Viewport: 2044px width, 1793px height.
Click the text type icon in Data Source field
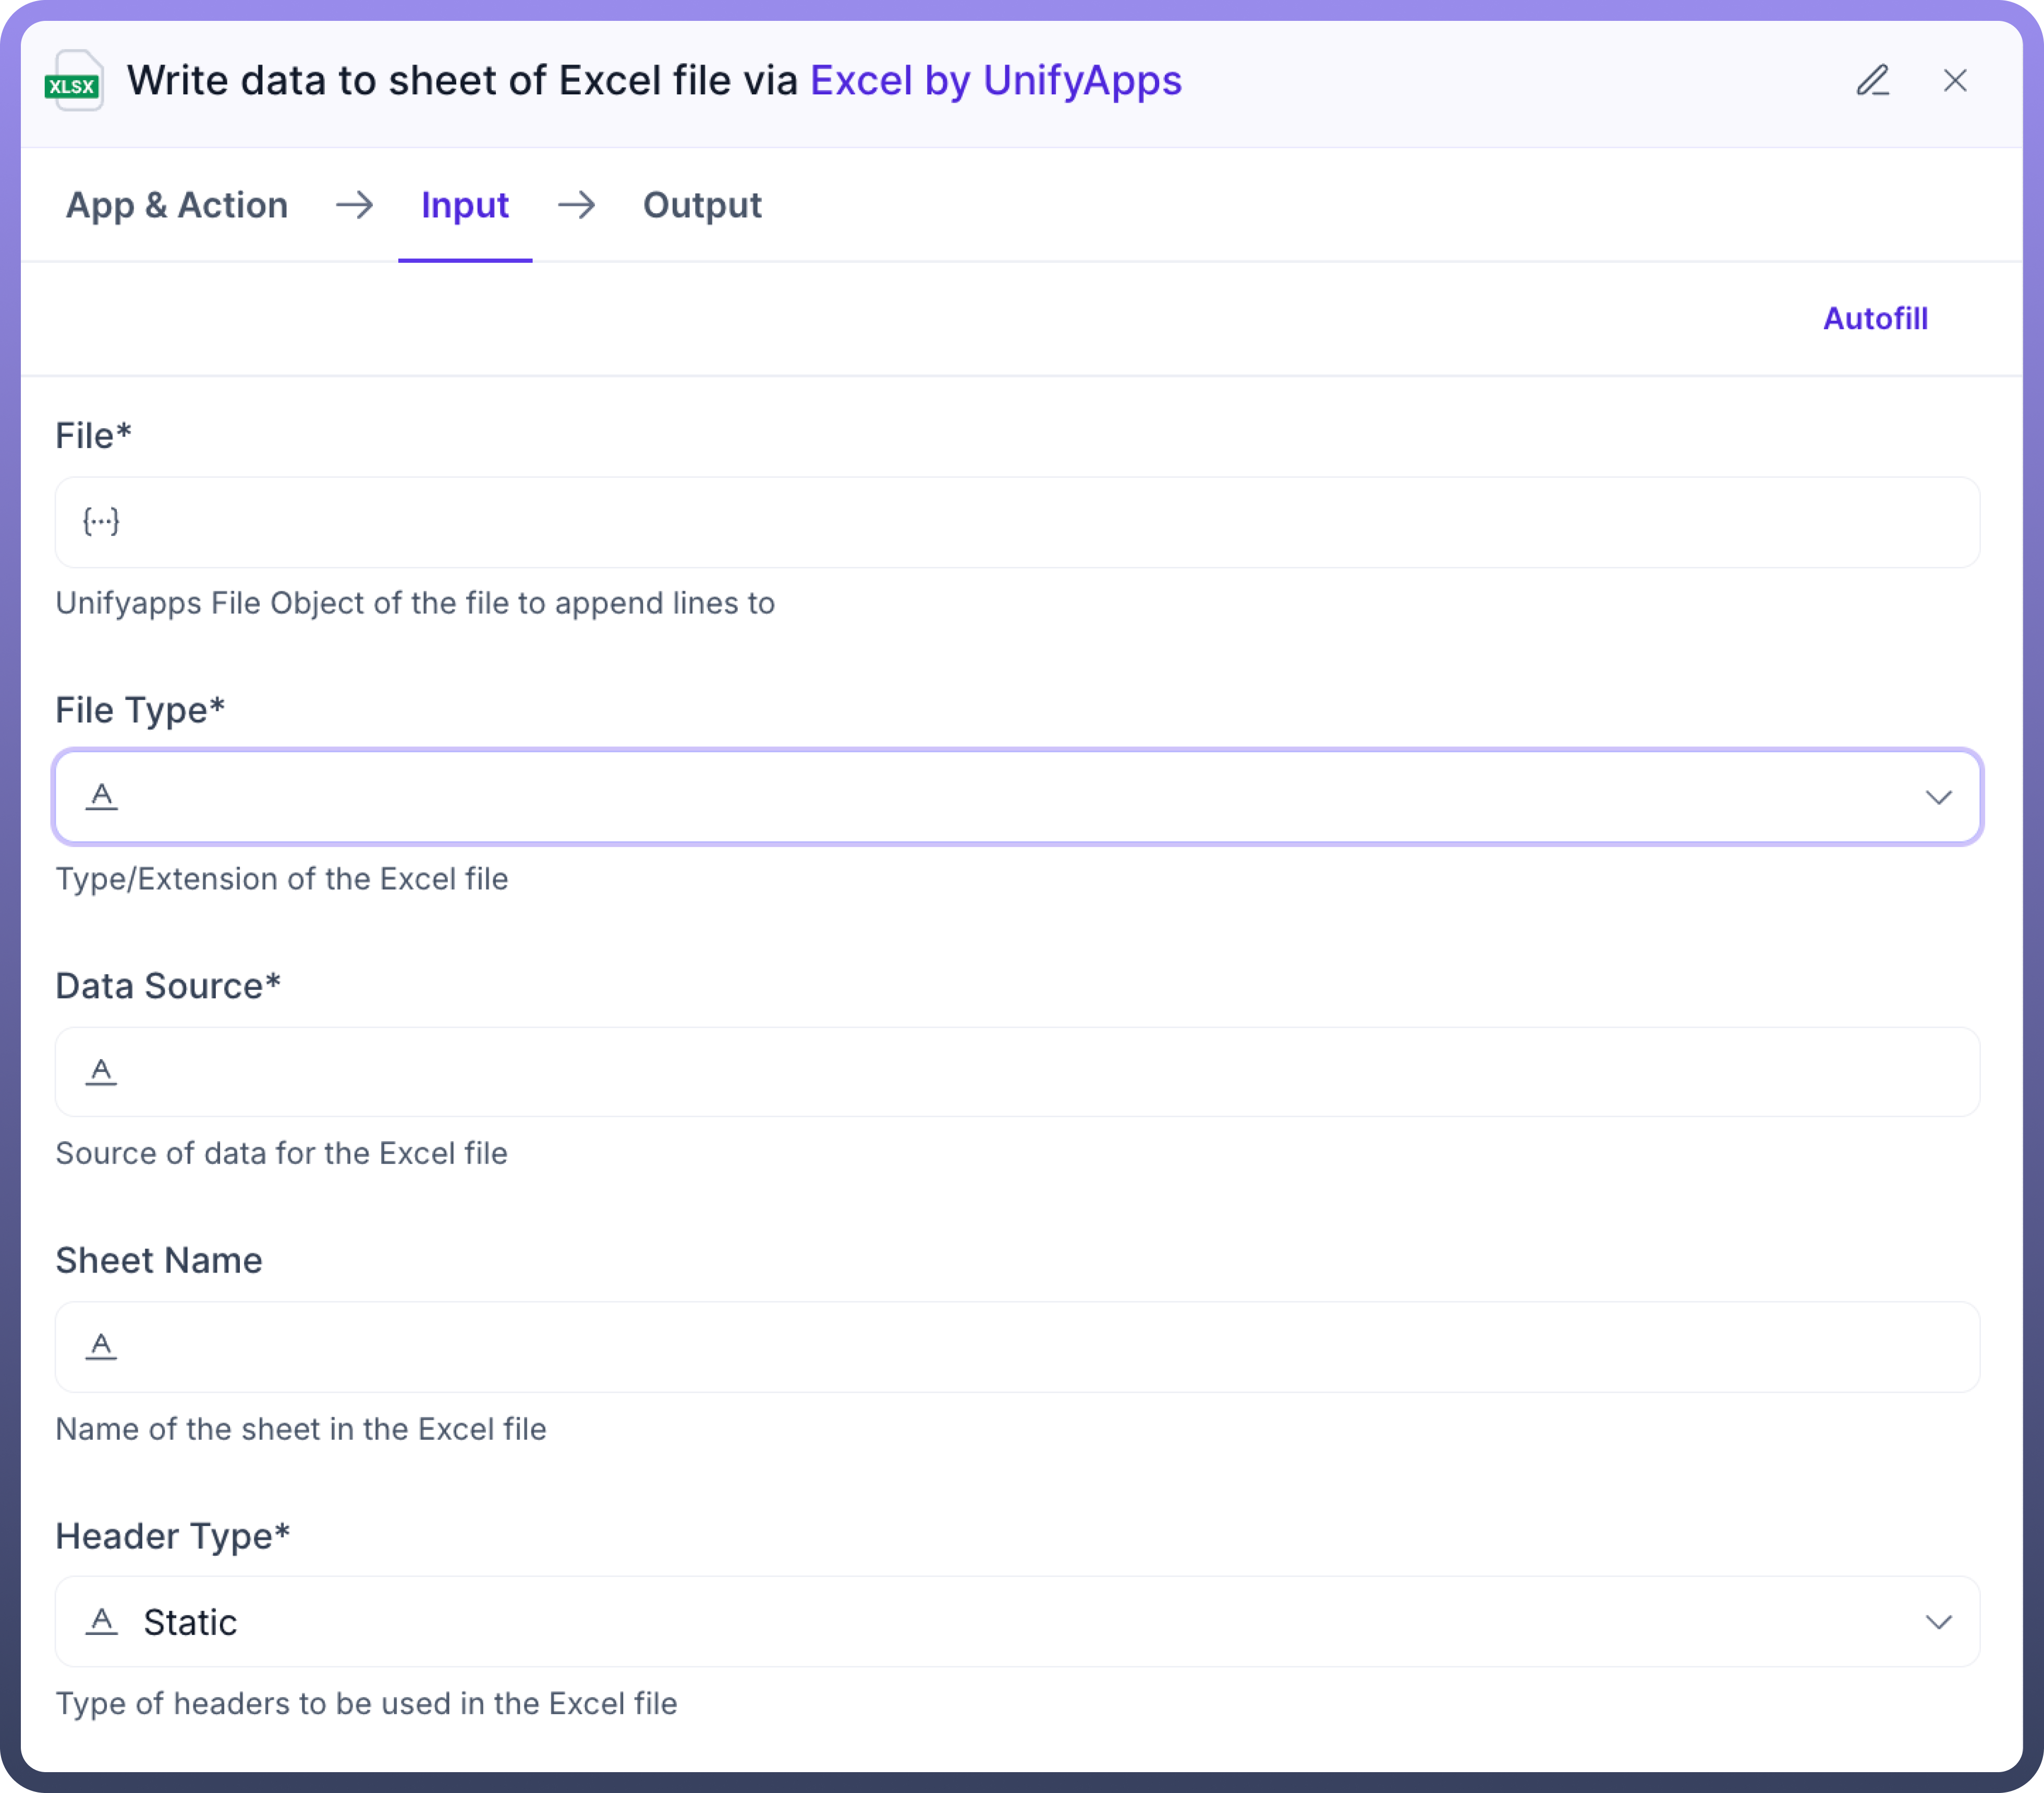(x=101, y=1072)
